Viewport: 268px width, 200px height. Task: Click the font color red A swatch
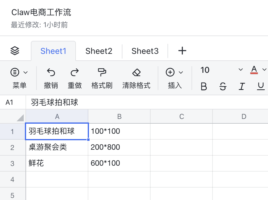coord(254,70)
